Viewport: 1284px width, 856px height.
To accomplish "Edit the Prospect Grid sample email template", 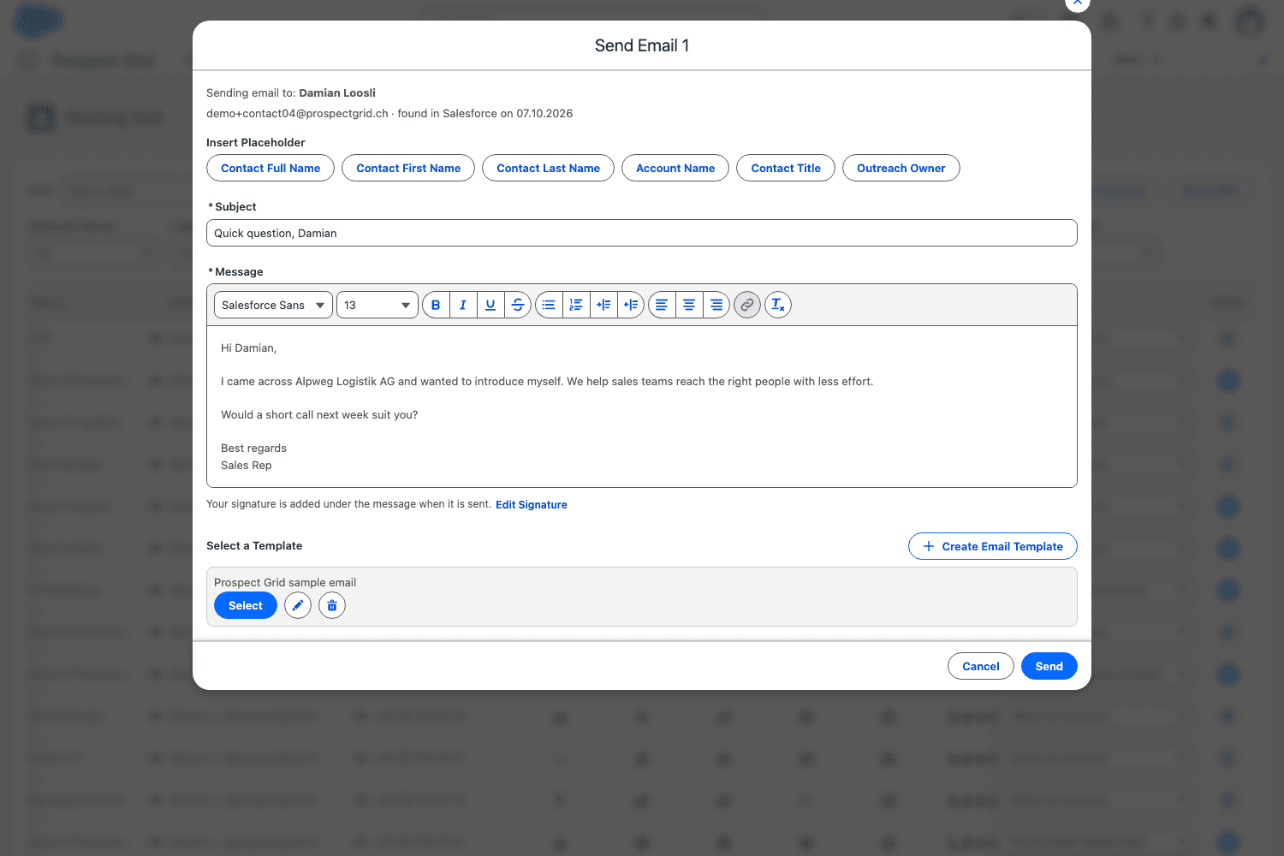I will [x=298, y=606].
